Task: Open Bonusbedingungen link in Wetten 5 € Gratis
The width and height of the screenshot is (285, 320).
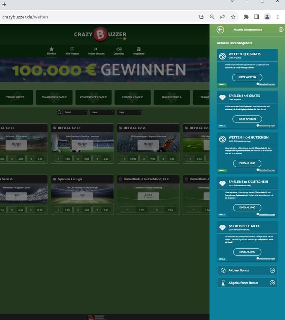Action: pyautogui.click(x=267, y=84)
